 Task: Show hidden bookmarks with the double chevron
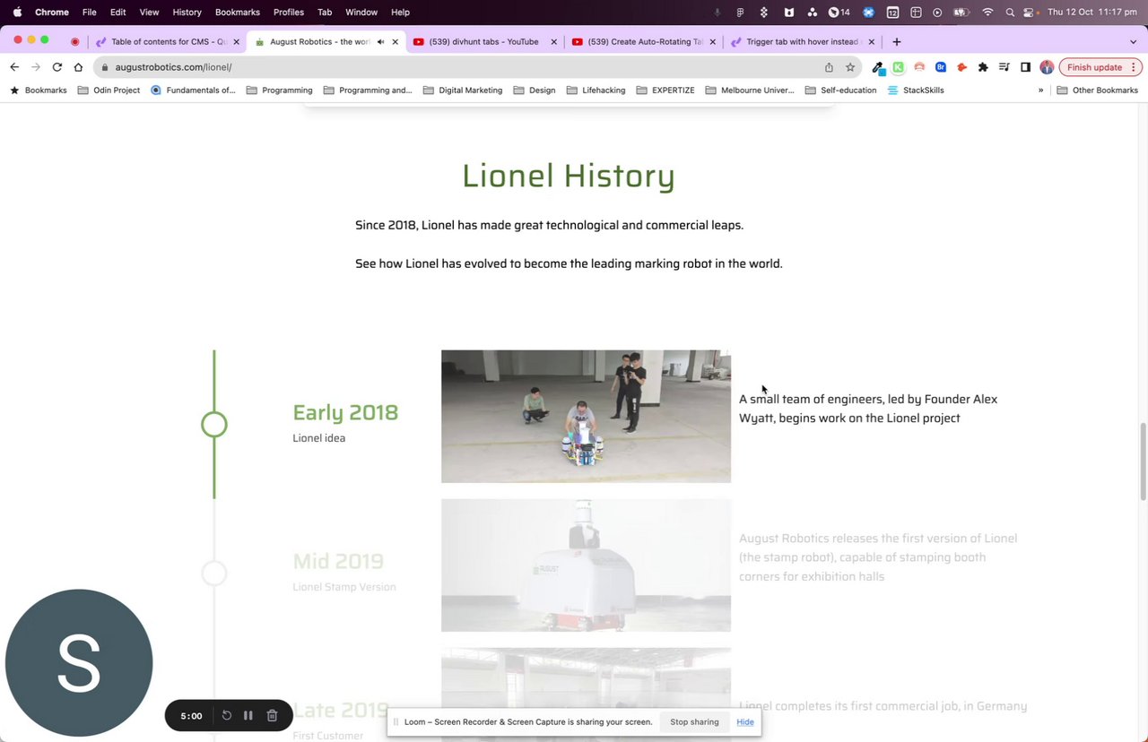click(x=1040, y=91)
